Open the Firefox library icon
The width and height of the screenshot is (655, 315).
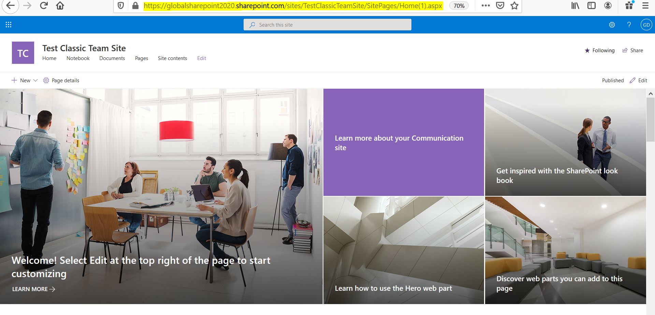tap(575, 6)
